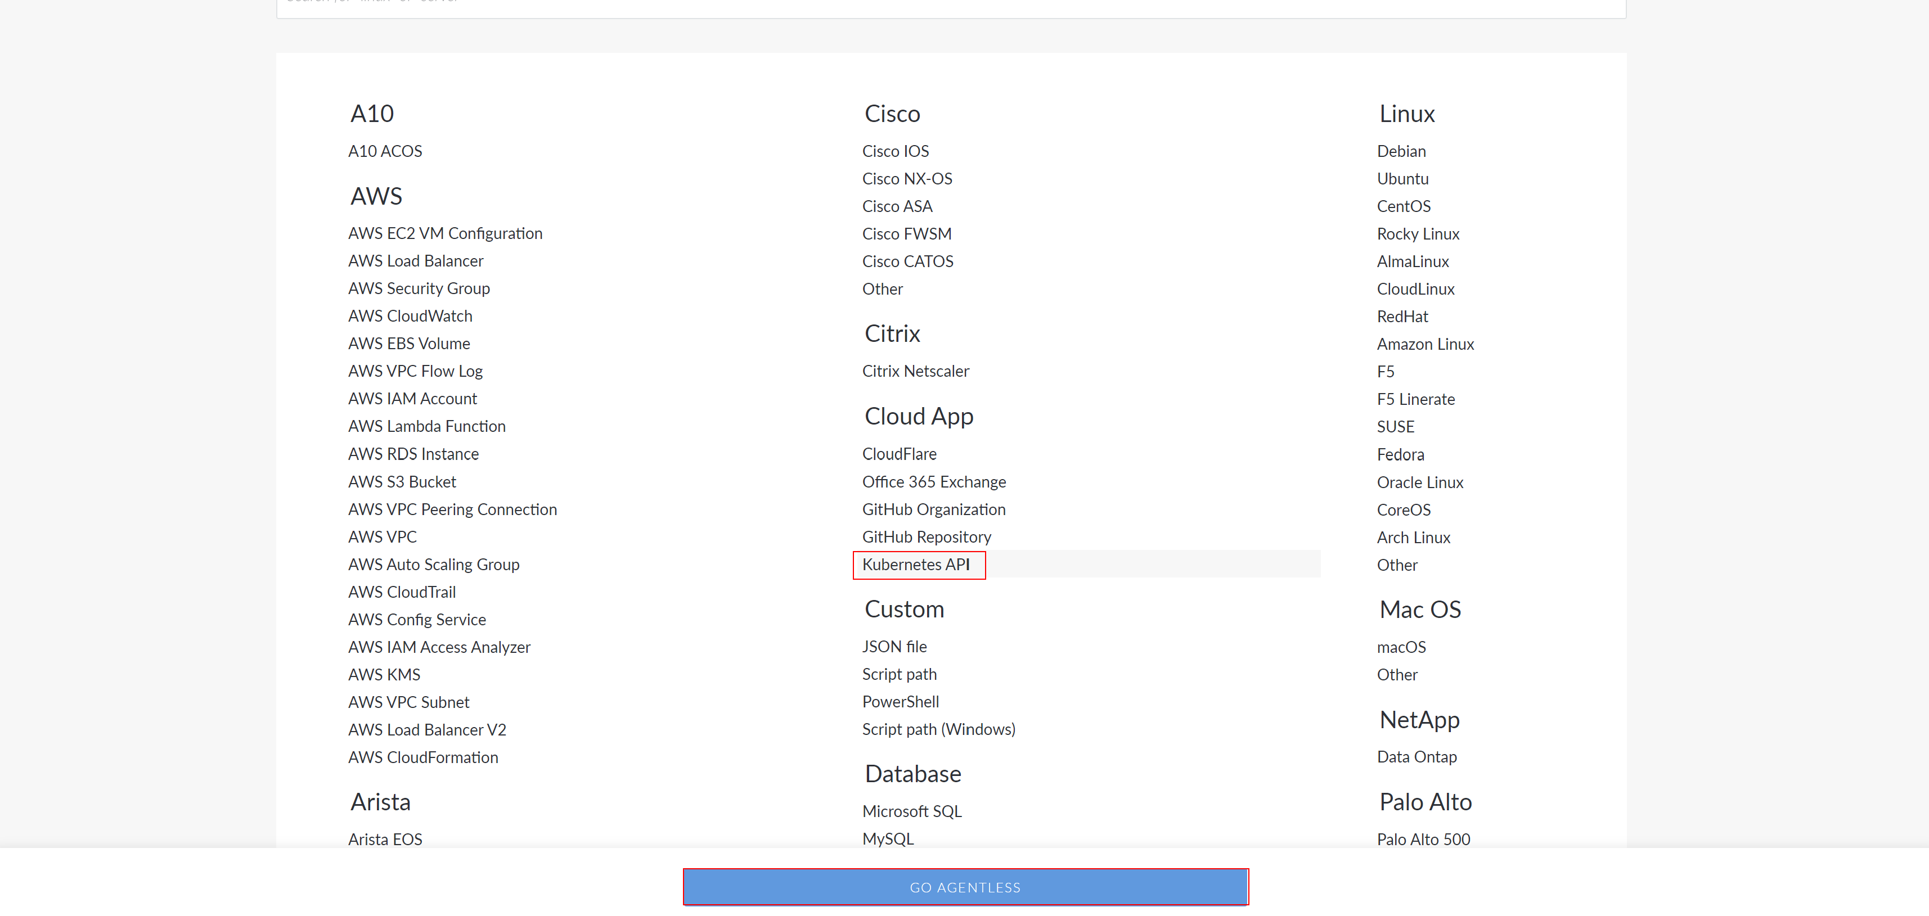Choose PowerShell

[900, 702]
